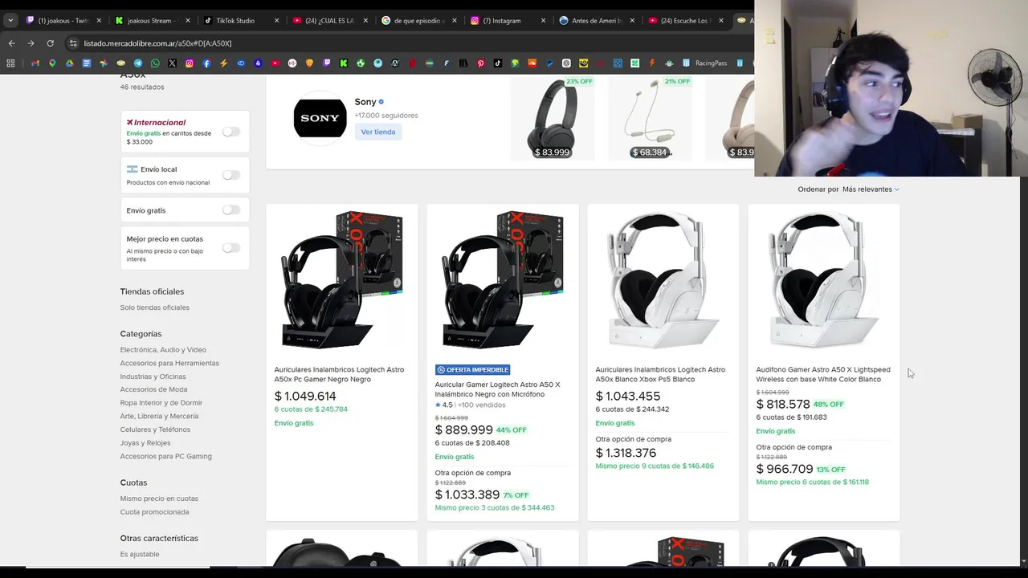Open the Google Drive bookmark icon
Screen dimensions: 1028x578
click(x=70, y=63)
